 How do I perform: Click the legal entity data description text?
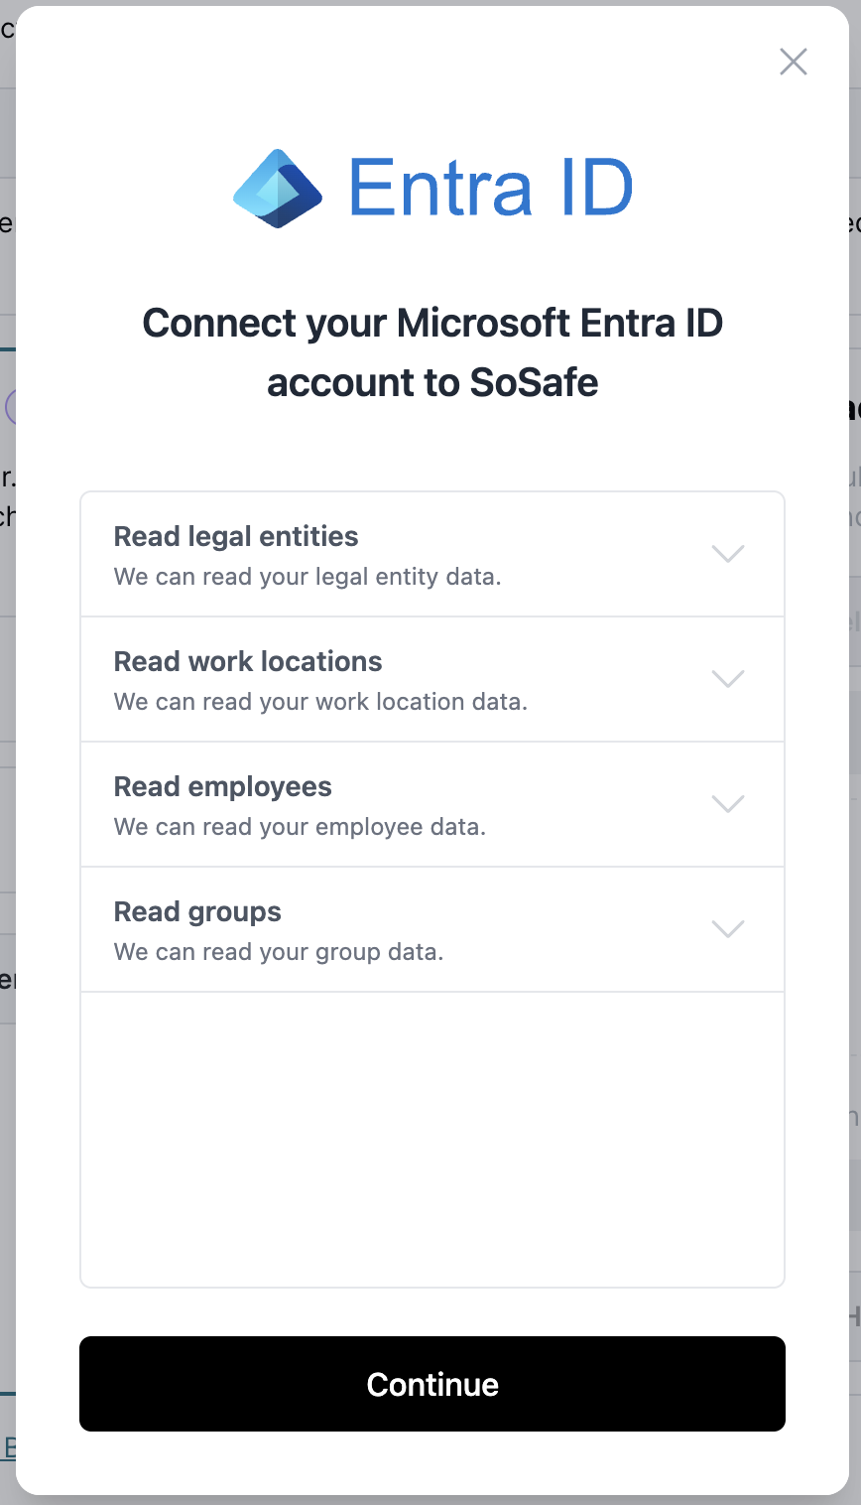[307, 577]
